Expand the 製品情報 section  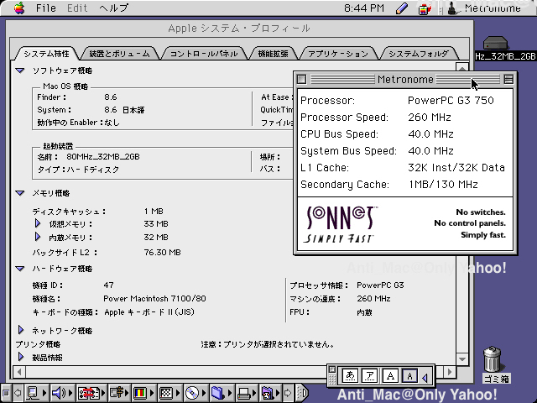click(x=20, y=357)
